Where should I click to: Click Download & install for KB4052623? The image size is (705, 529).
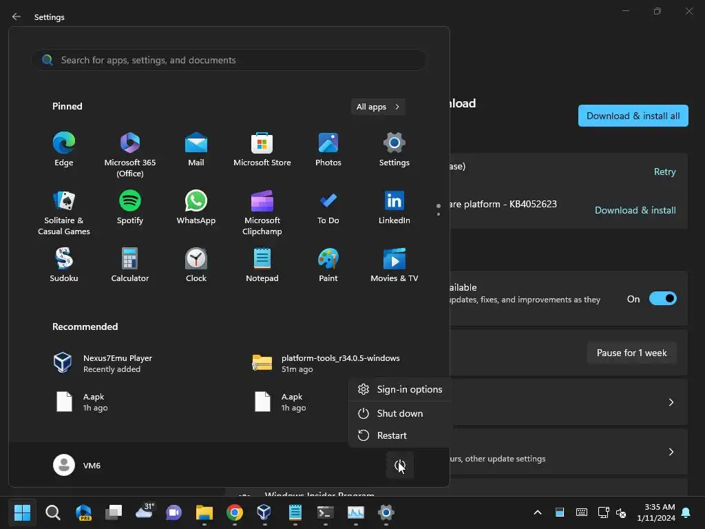pyautogui.click(x=635, y=210)
